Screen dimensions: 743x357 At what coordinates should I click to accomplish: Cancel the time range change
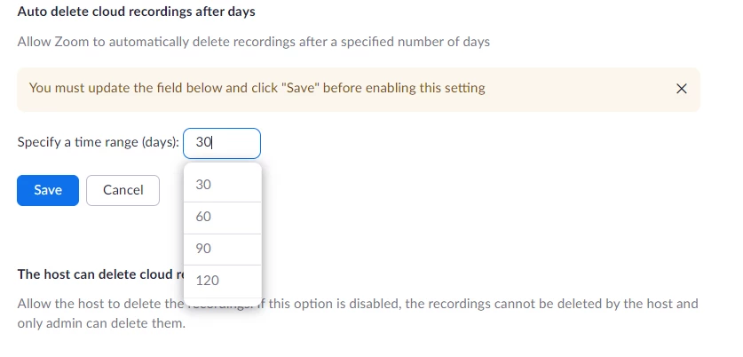pos(123,190)
